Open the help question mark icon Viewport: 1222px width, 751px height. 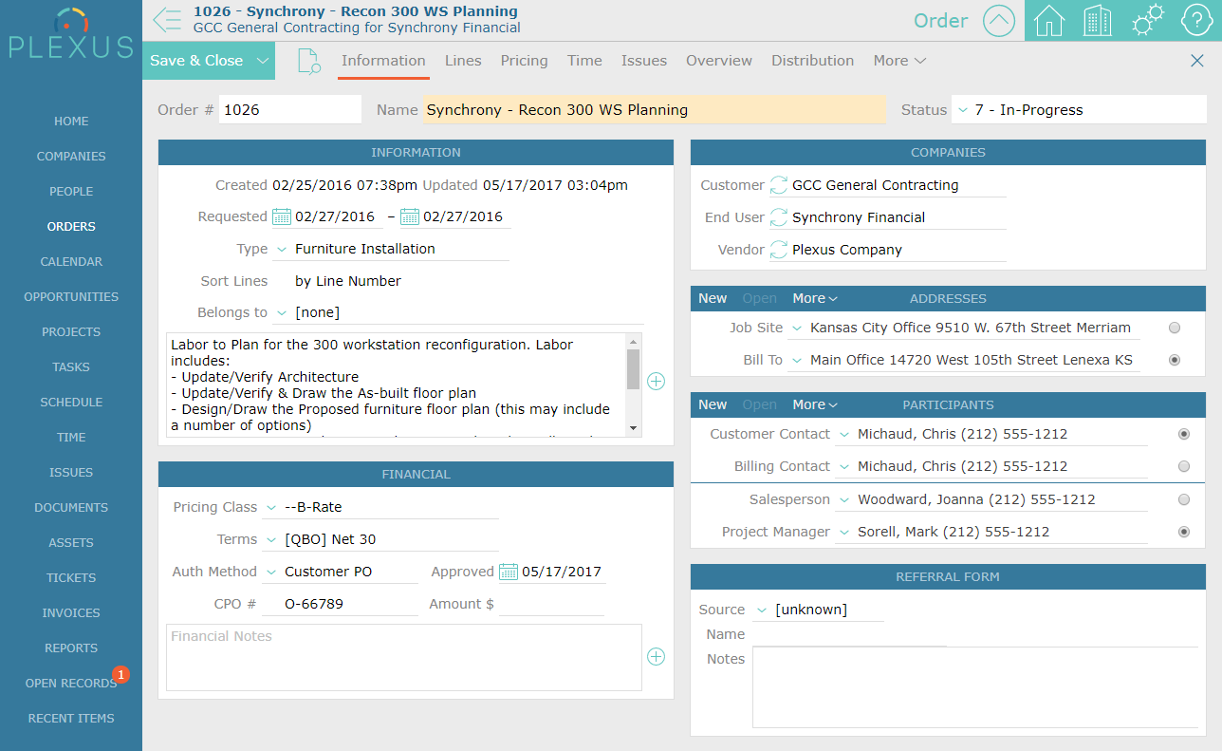tap(1197, 20)
